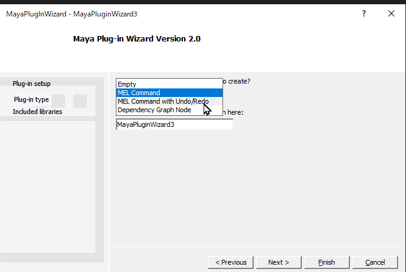Image resolution: width=406 pixels, height=272 pixels.
Task: Click the MayaPlugInWizard window title bar
Action: (183, 13)
